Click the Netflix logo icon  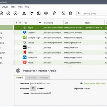[x=25, y=52]
